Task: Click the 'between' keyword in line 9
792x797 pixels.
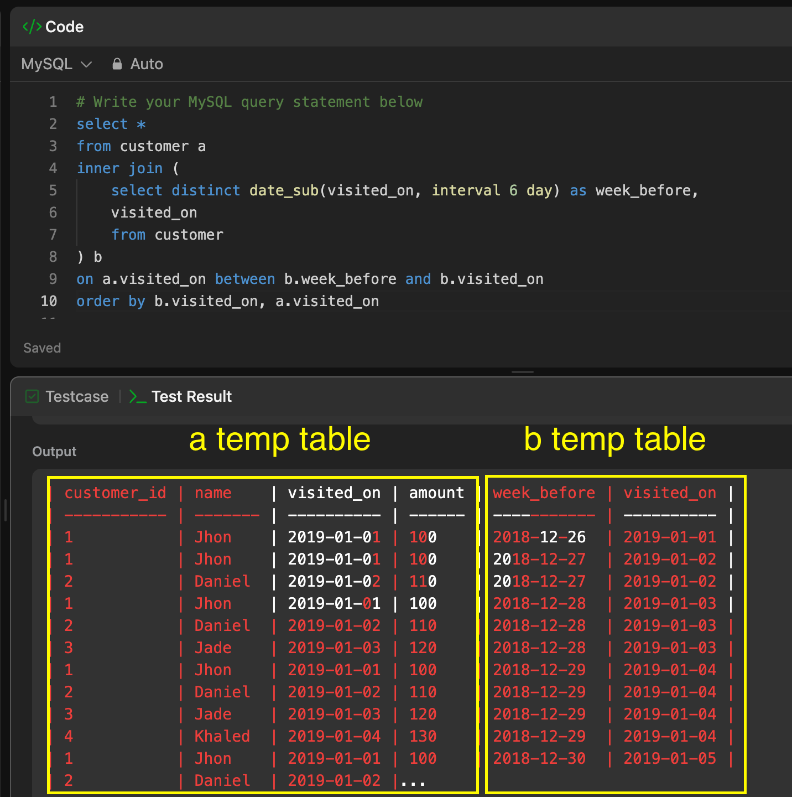Action: [245, 279]
